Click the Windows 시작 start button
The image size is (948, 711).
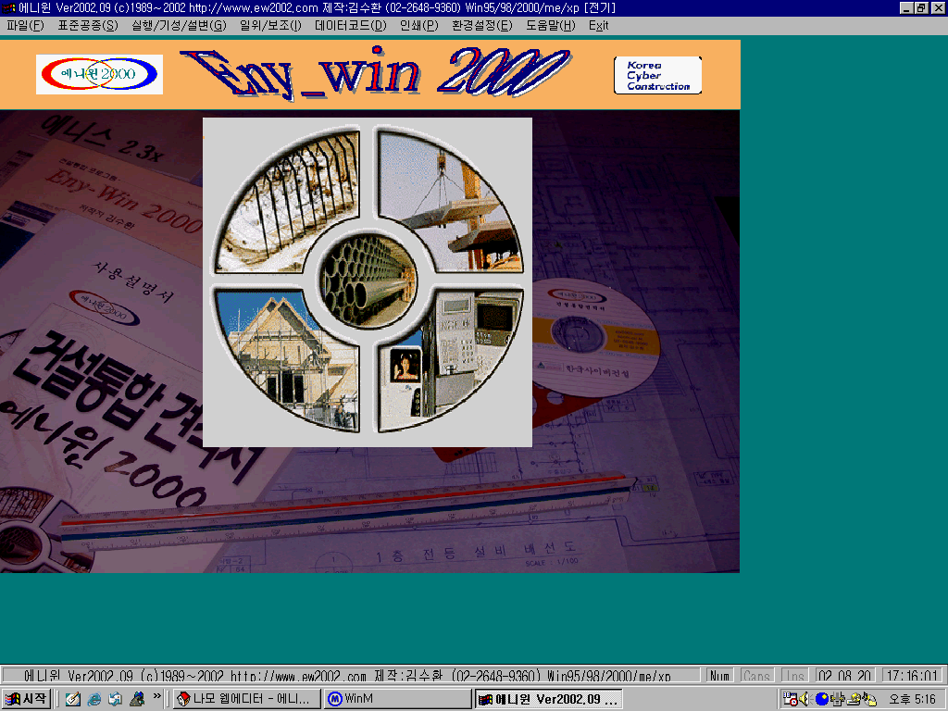25,699
